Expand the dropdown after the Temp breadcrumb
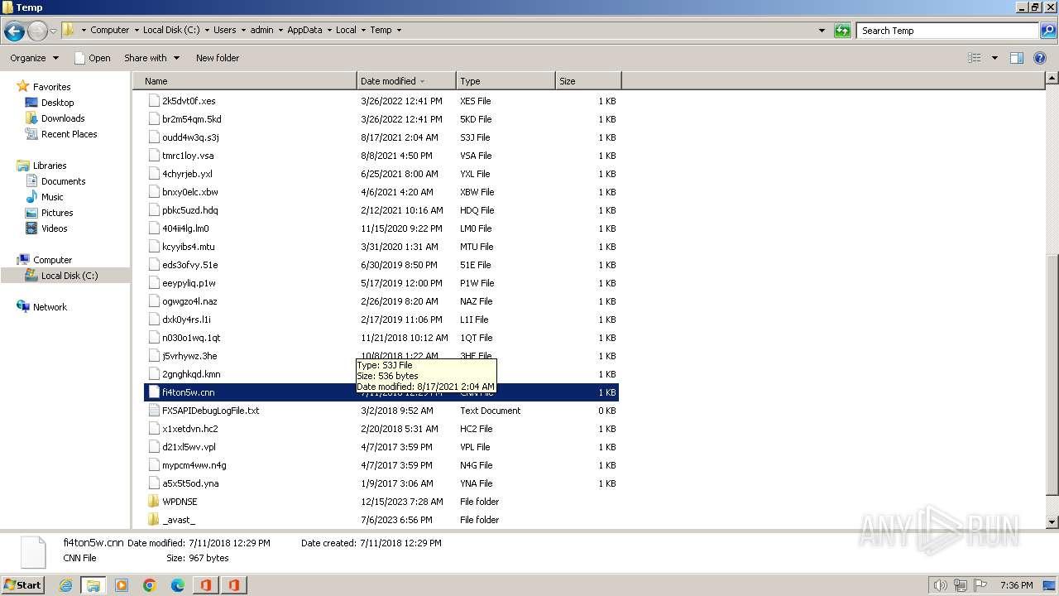Image resolution: width=1059 pixels, height=596 pixels. click(x=399, y=30)
